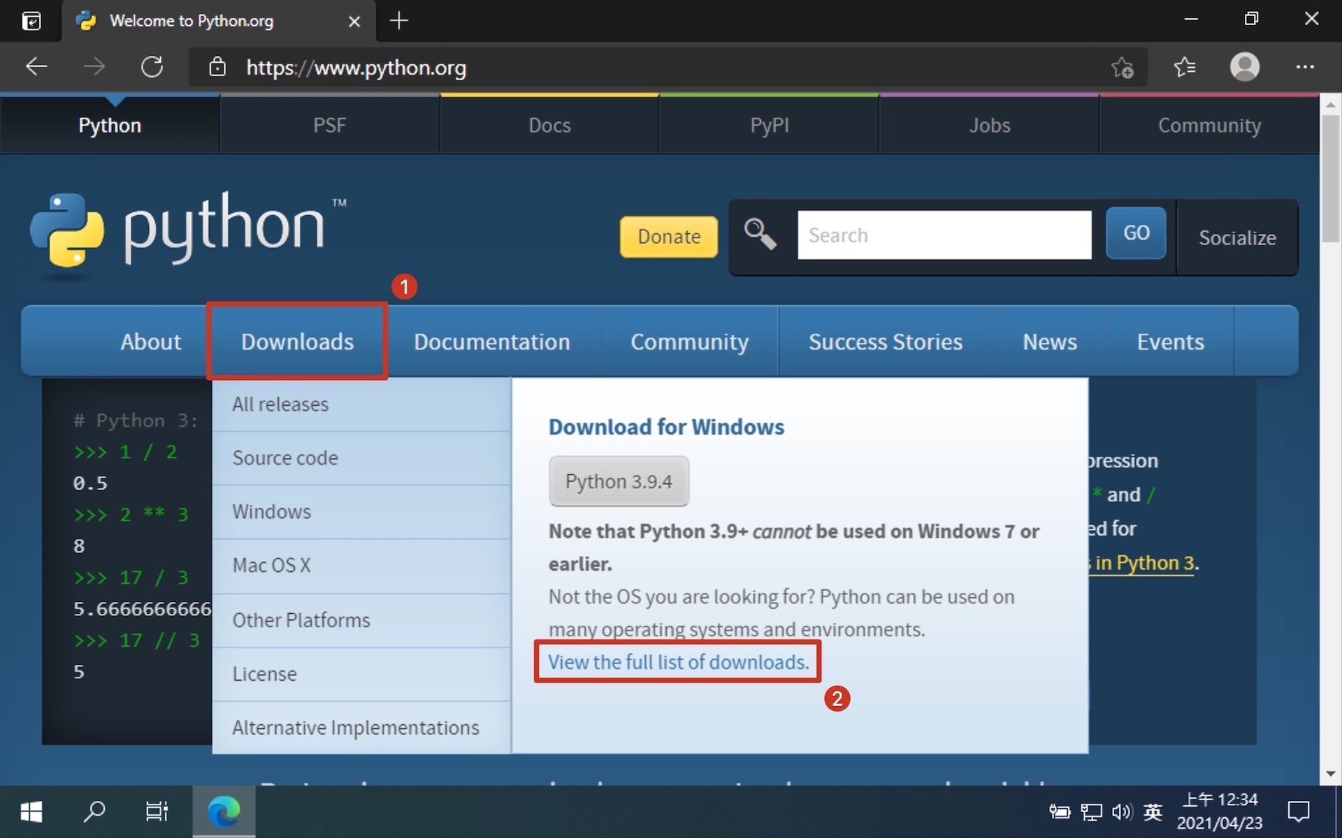
Task: Click the browser profile/account icon
Action: coord(1244,66)
